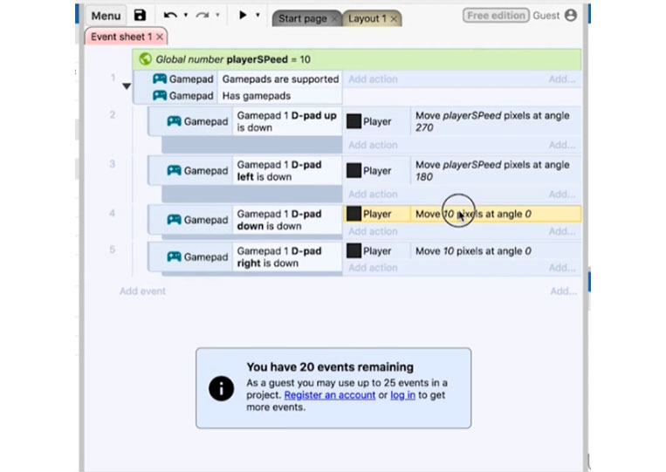Click the Add... link under event 4

[x=562, y=231]
